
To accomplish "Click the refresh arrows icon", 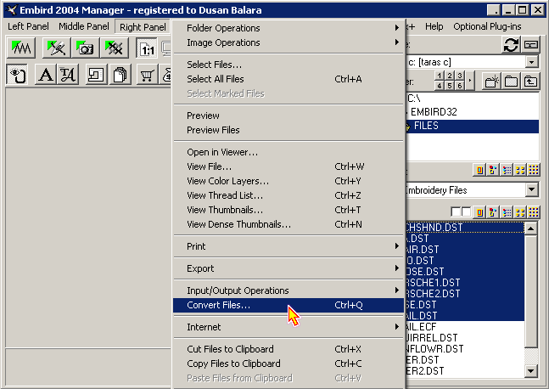I will [510, 45].
